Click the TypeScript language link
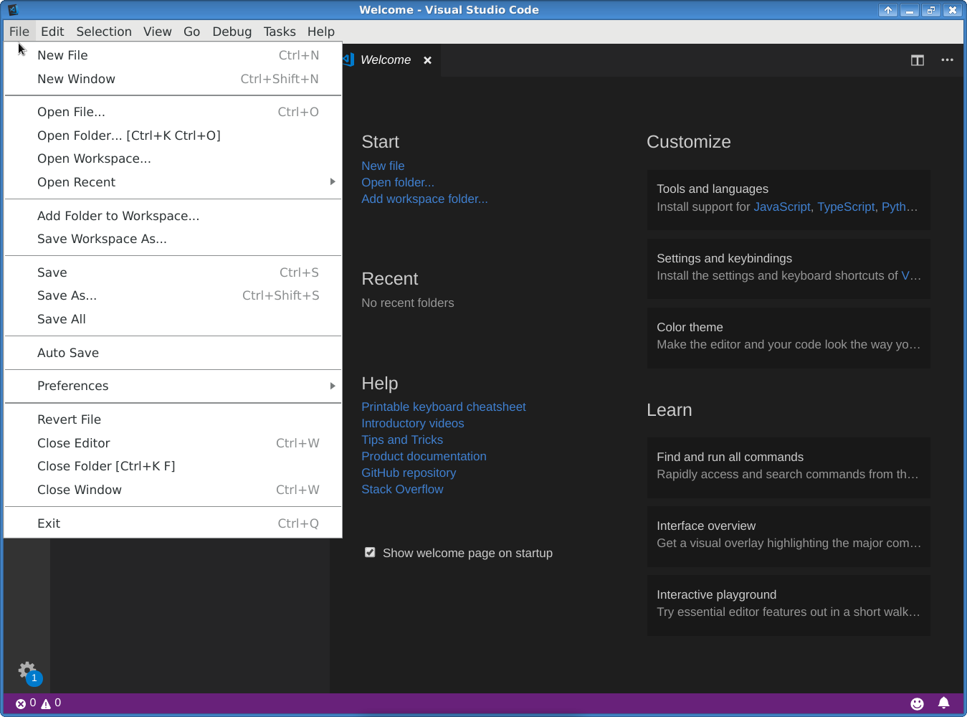 tap(846, 206)
